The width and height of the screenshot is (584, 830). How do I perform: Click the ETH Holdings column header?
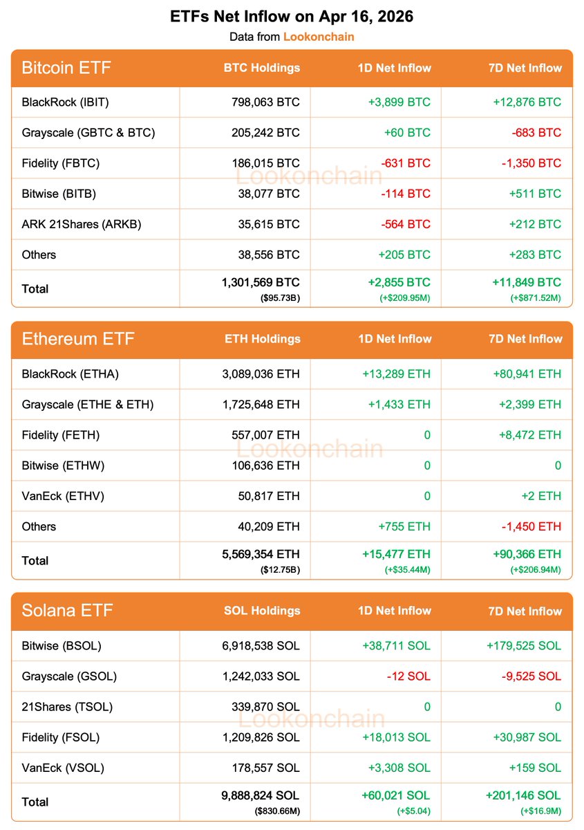[263, 339]
